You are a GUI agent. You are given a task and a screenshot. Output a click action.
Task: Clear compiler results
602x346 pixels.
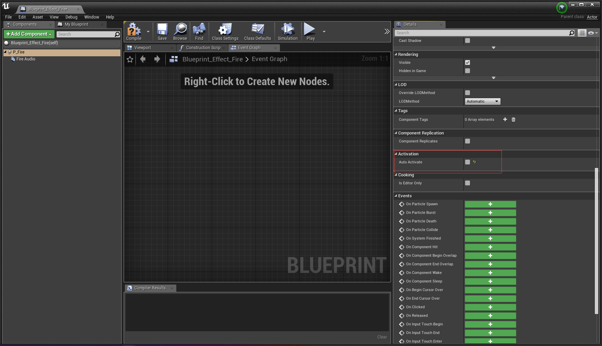(x=382, y=337)
